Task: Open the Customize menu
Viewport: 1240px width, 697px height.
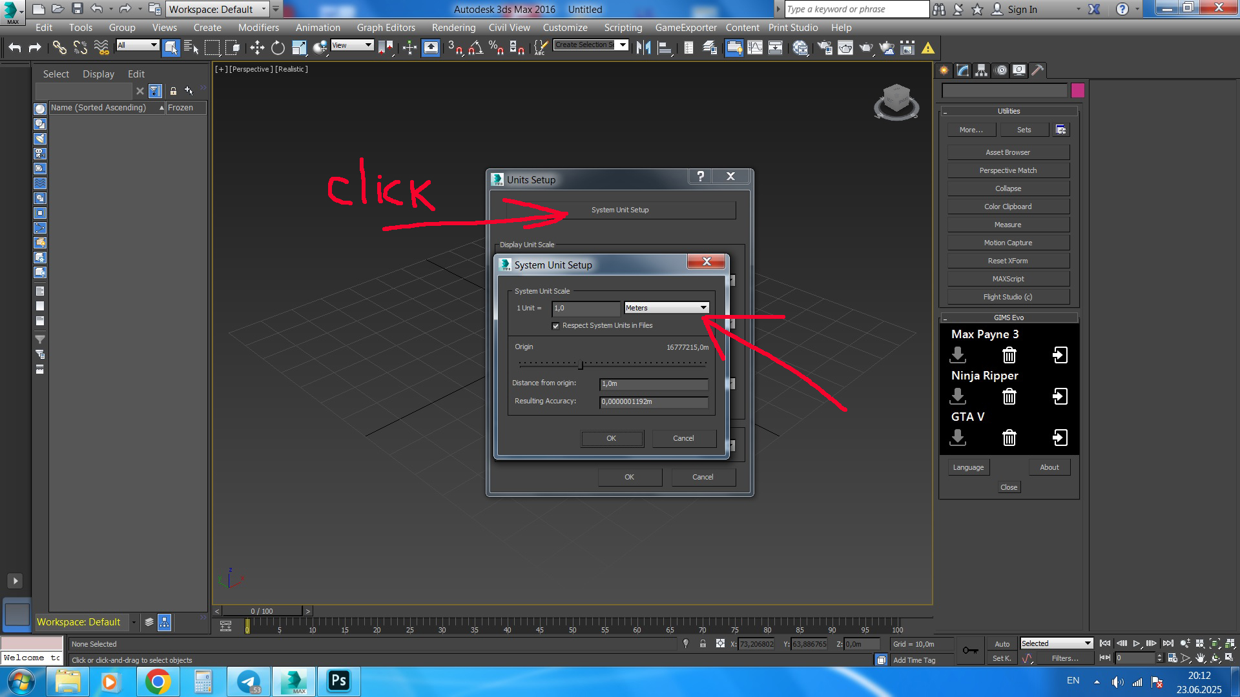Action: click(x=564, y=28)
